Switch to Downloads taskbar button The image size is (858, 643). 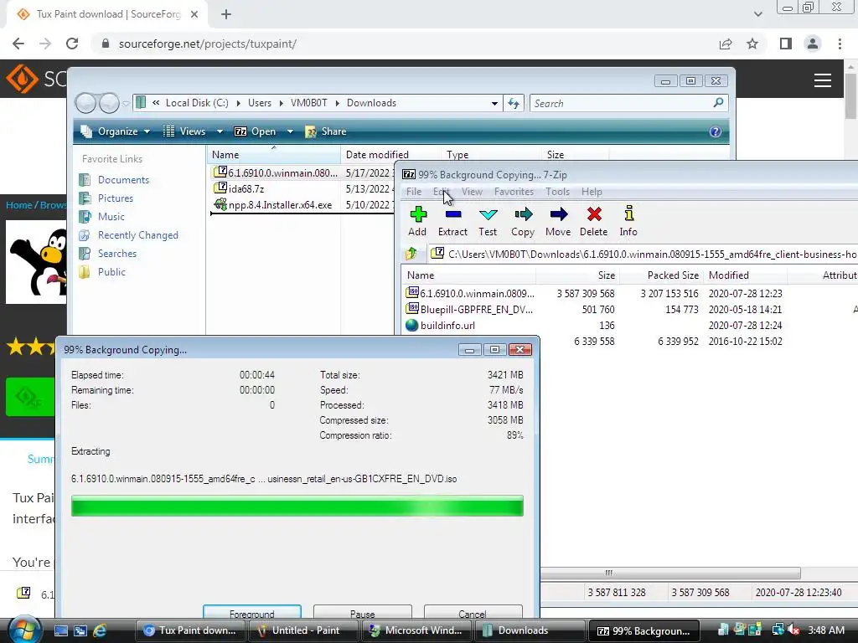coord(529,630)
